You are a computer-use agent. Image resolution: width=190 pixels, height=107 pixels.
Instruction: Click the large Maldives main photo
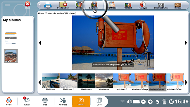tap(113, 43)
